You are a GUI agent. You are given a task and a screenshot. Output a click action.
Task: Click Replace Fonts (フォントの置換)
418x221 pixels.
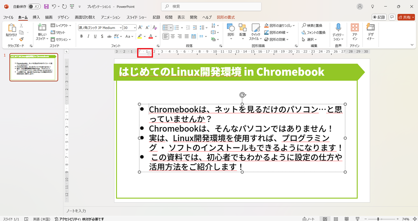tap(313, 32)
